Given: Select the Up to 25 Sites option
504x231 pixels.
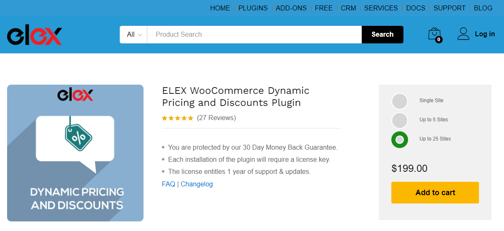Looking at the screenshot, I should (x=400, y=140).
